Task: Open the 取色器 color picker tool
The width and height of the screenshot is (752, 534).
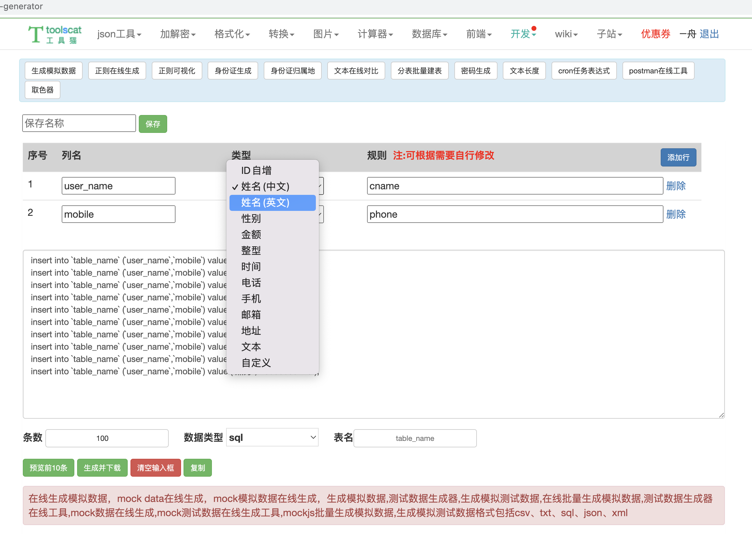Action: coord(43,90)
